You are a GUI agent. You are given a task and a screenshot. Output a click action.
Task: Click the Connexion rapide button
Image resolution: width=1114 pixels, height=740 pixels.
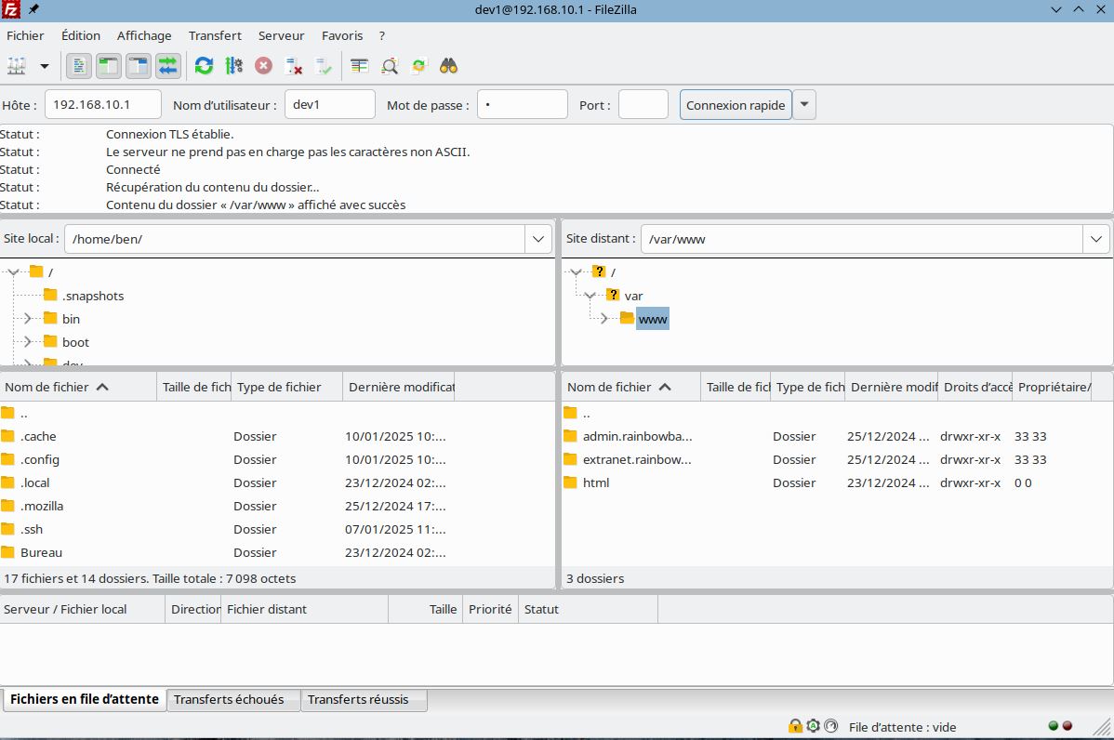pyautogui.click(x=736, y=105)
